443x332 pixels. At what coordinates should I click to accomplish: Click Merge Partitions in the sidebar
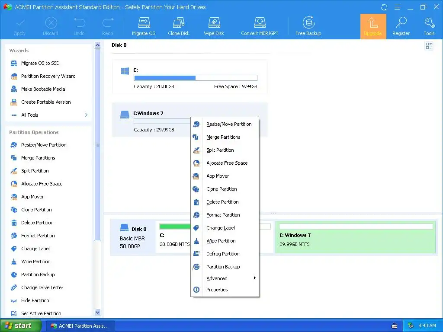[38, 158]
